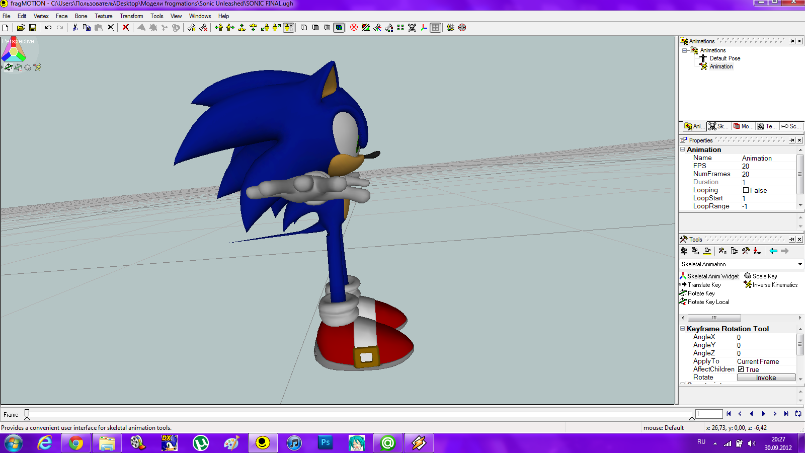Jump to the first frame
Viewport: 805px width, 453px height.
(729, 414)
